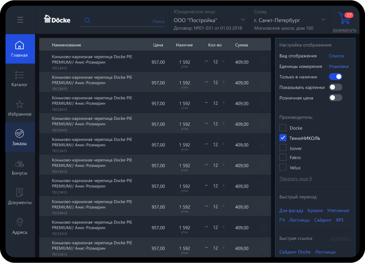Image resolution: width=365 pixels, height=263 pixels.
Task: Open Адреса map pin icon
Action: pyautogui.click(x=20, y=222)
